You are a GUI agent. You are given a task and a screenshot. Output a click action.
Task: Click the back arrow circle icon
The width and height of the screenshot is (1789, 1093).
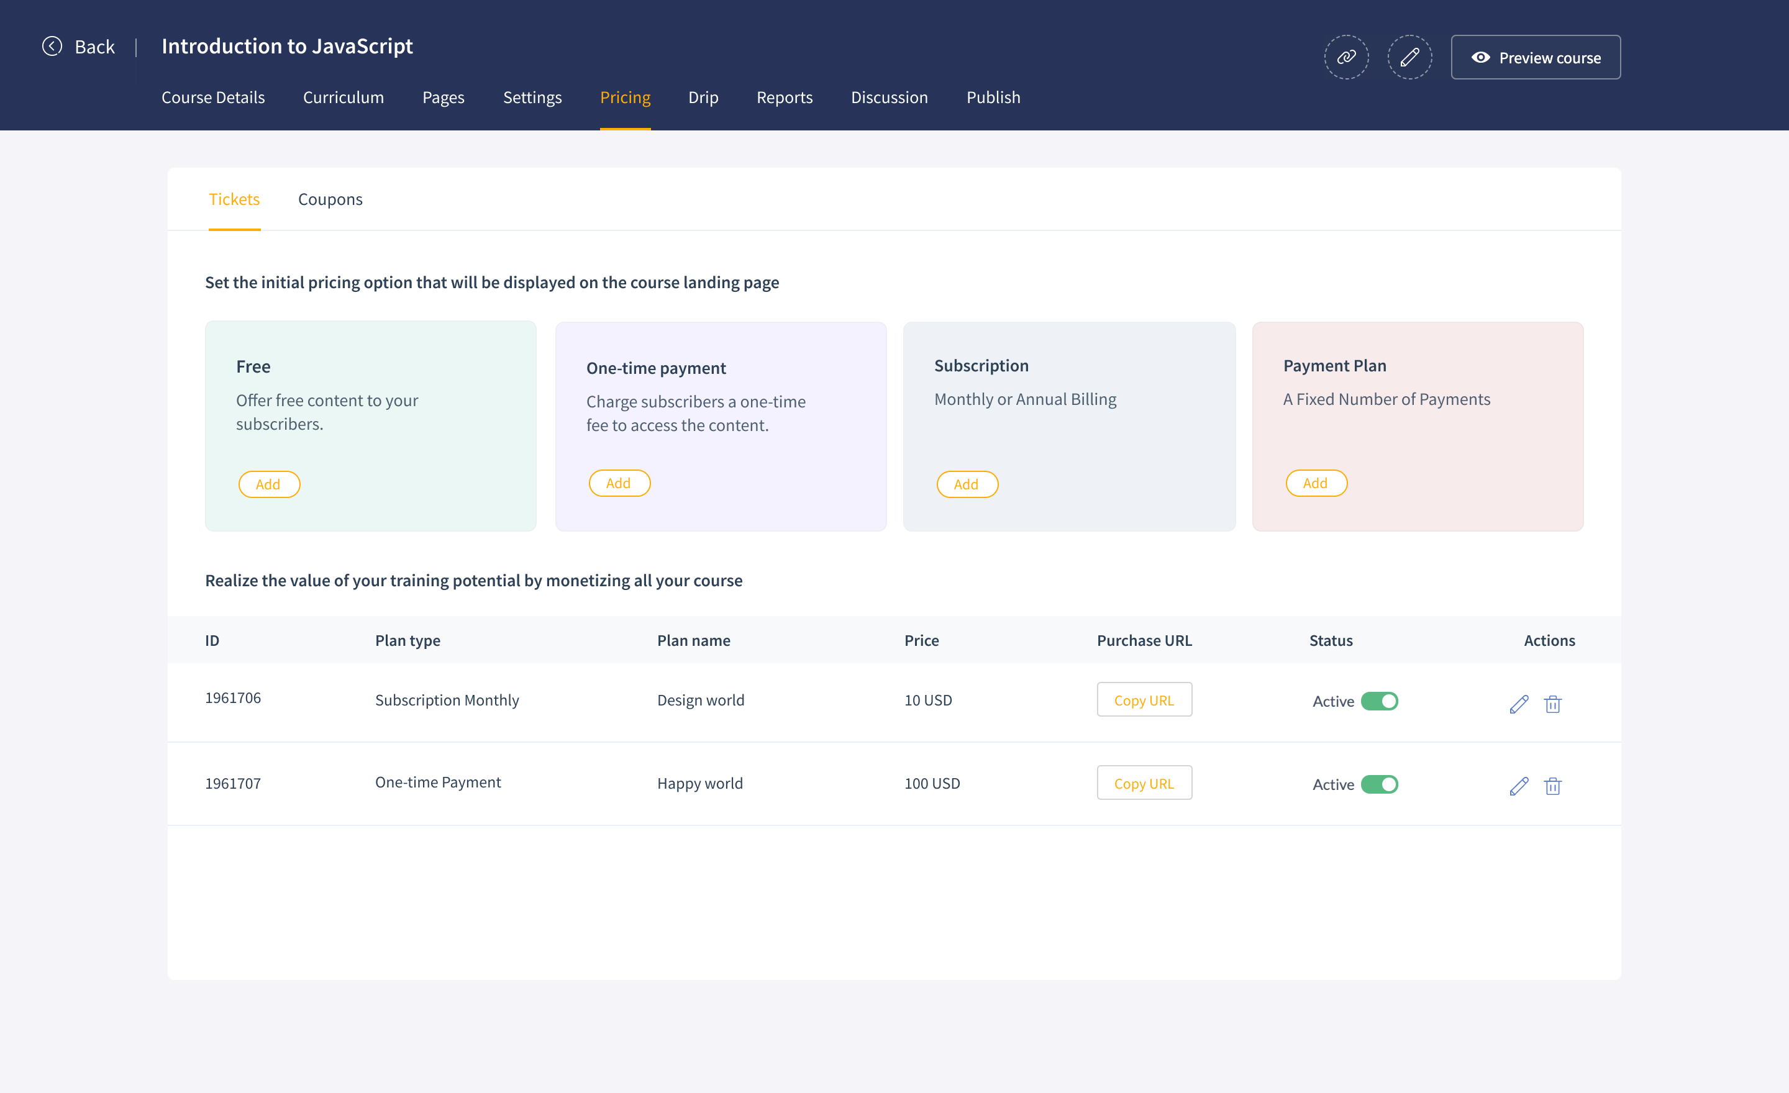52,46
